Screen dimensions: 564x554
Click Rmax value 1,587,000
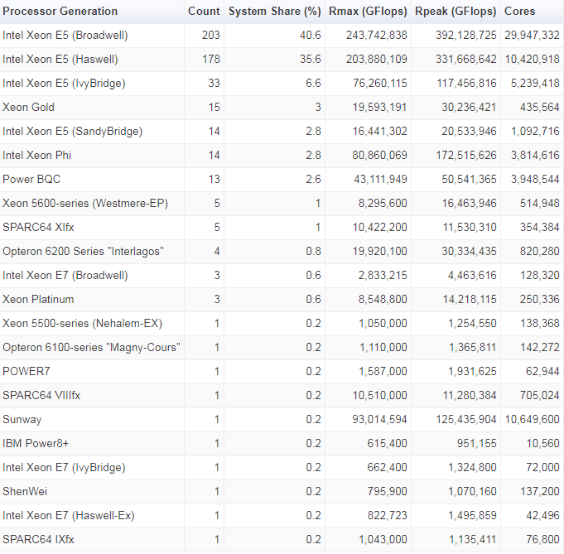[383, 372]
